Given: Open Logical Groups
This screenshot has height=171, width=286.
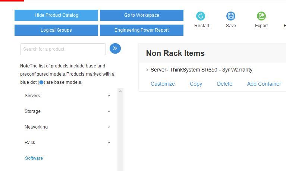Looking at the screenshot, I should click(56, 30).
